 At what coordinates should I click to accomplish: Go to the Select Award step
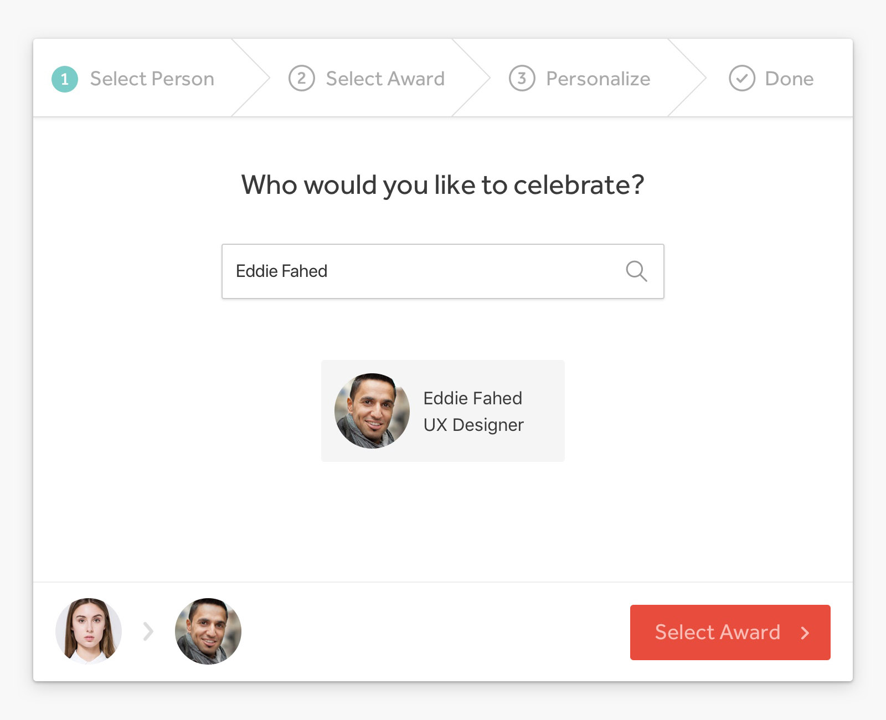coord(367,79)
